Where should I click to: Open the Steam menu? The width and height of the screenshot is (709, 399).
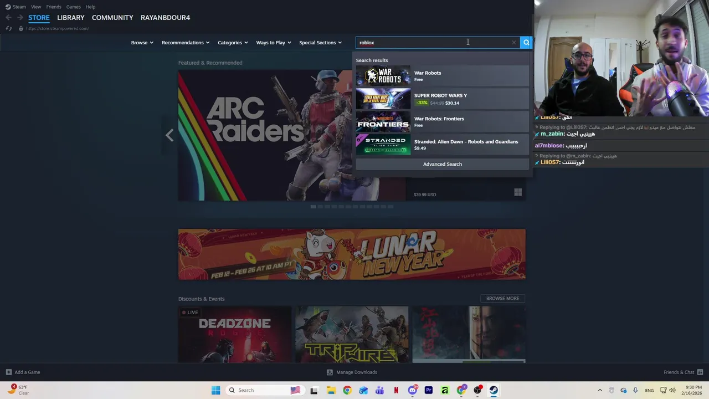coord(16,7)
